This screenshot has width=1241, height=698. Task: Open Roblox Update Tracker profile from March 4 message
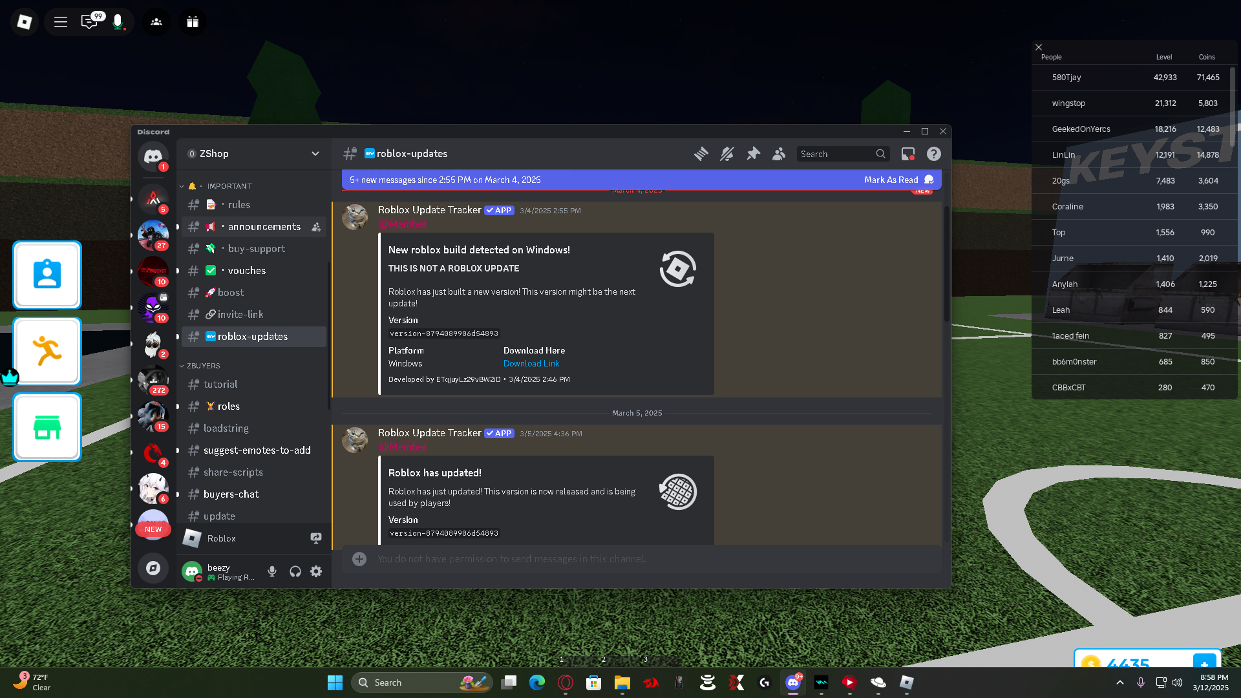429,210
